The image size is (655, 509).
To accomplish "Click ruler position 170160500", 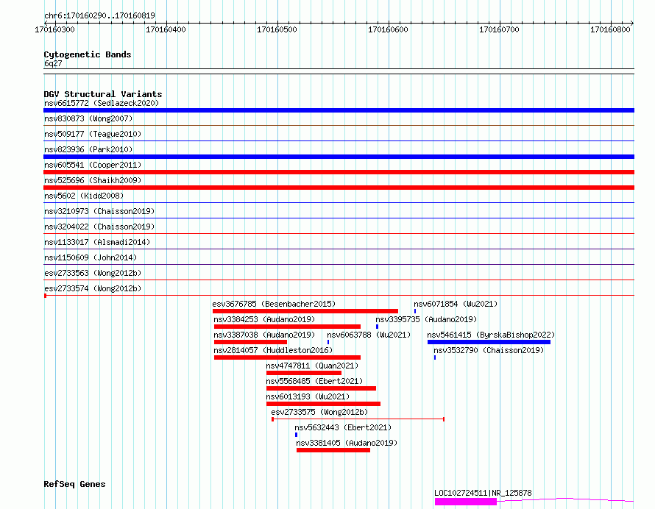I will [x=277, y=29].
